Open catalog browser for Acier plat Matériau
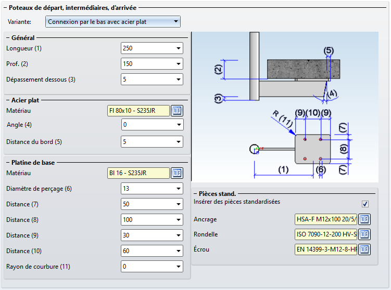The height and width of the screenshot is (290, 391). (x=177, y=111)
